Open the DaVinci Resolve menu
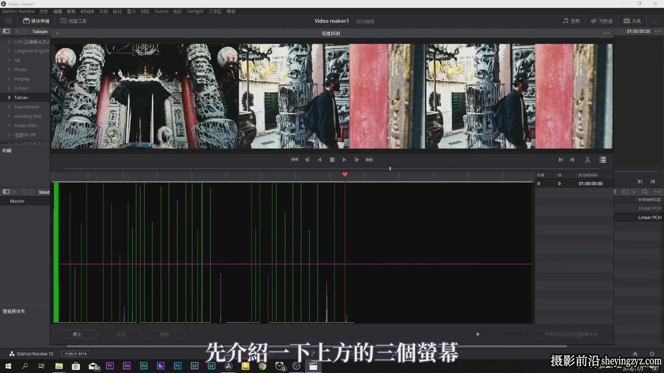 18,11
